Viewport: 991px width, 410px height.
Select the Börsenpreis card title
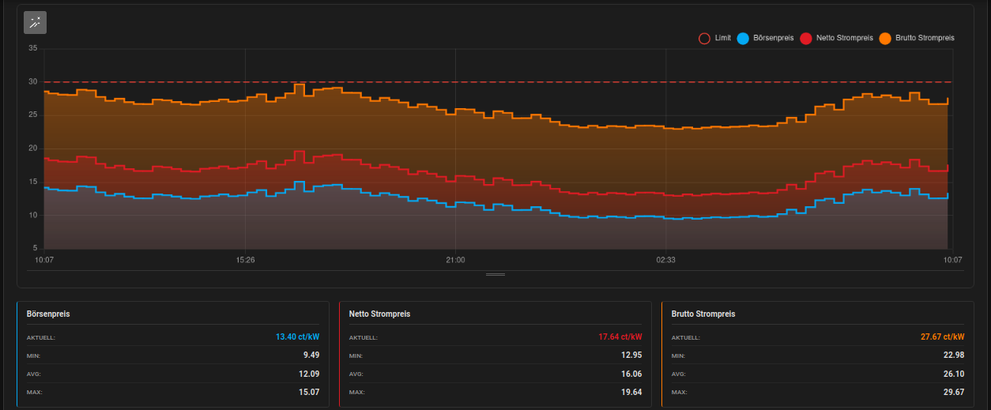tap(48, 314)
